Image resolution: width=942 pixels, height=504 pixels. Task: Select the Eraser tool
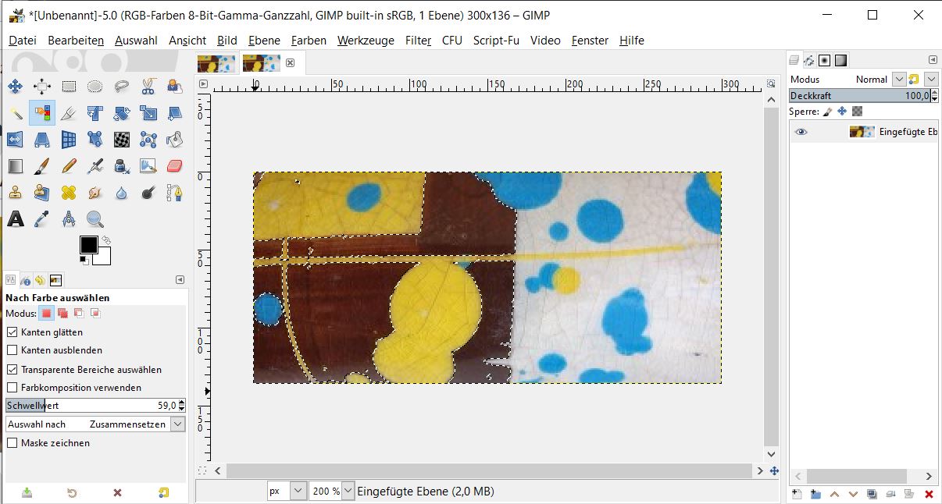tap(175, 166)
